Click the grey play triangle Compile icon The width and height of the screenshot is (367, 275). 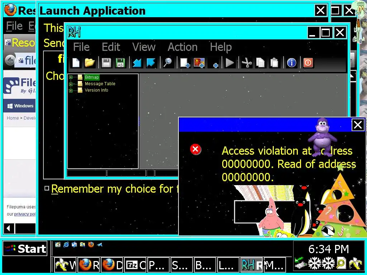(230, 63)
